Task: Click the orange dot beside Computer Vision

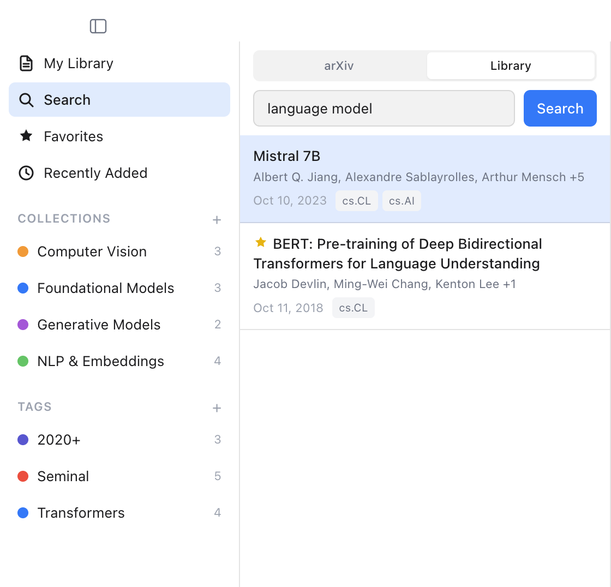Action: tap(22, 251)
